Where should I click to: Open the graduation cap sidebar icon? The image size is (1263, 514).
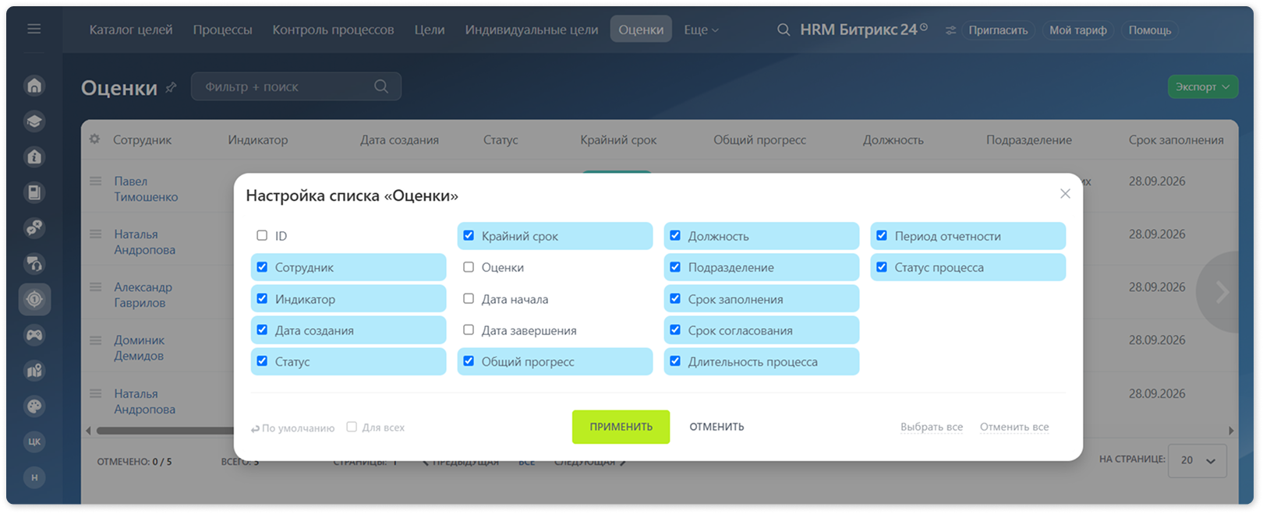34,121
